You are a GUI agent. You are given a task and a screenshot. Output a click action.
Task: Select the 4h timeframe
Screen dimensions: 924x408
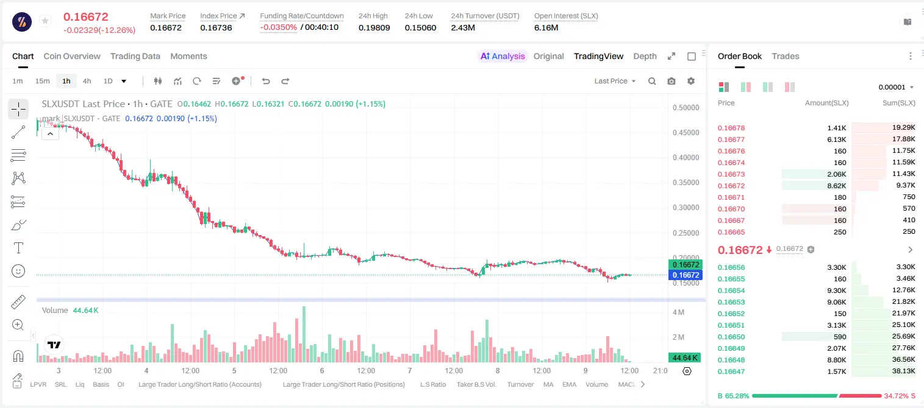coord(87,81)
